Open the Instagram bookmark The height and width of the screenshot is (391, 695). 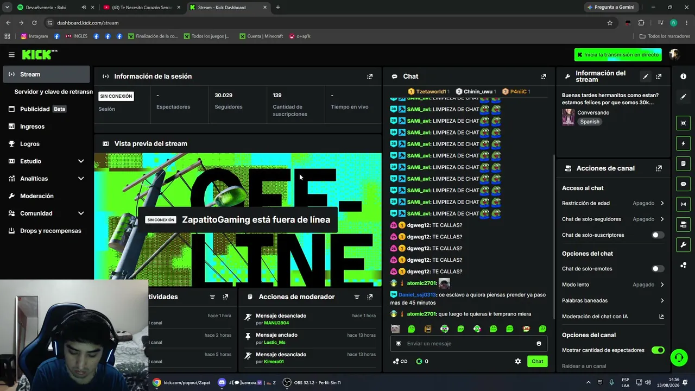[35, 36]
